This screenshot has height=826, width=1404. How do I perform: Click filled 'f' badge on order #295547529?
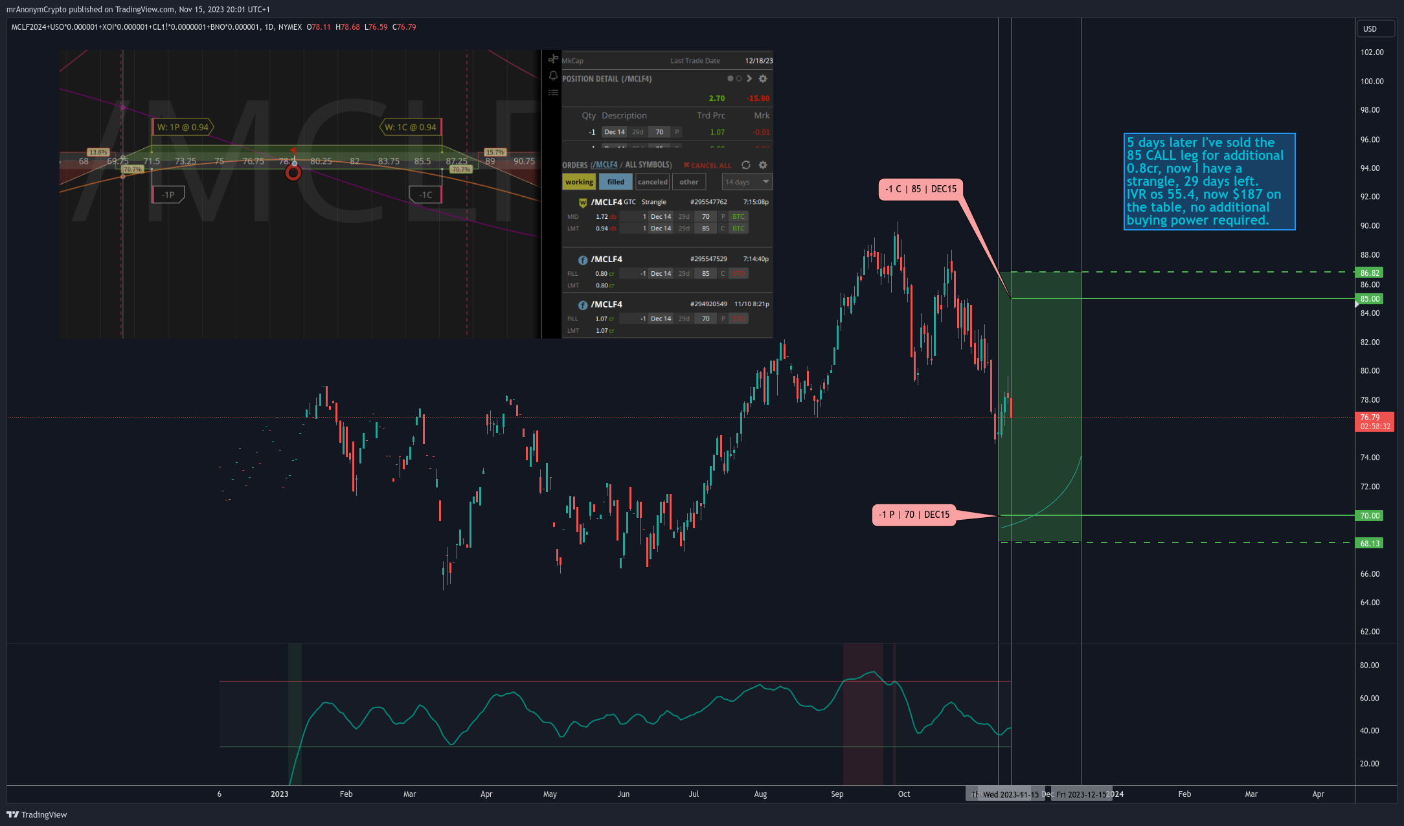coord(583,260)
